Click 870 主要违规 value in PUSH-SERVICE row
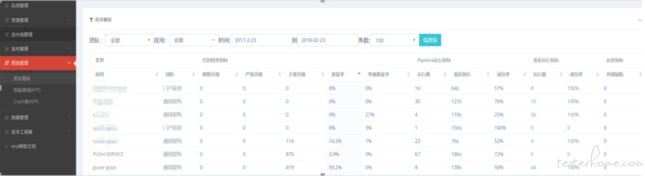Image resolution: width=645 pixels, height=176 pixels. tap(290, 154)
